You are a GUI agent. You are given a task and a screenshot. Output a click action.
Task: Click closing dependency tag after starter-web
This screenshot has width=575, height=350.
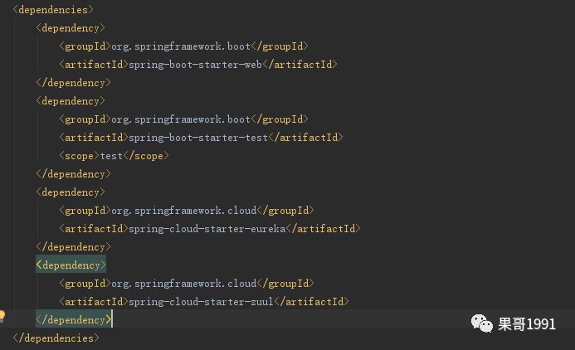[73, 83]
